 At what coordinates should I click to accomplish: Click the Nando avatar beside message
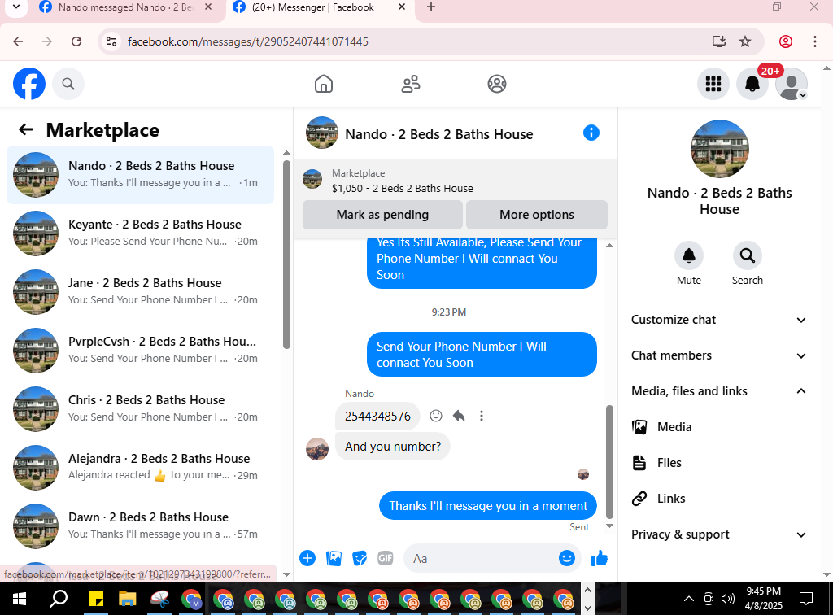317,449
